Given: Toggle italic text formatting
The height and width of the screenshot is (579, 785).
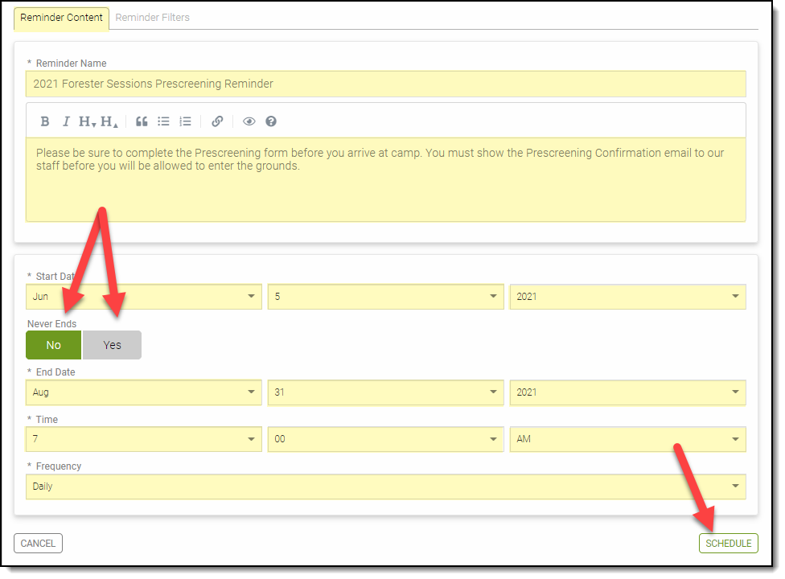Looking at the screenshot, I should click(x=66, y=121).
